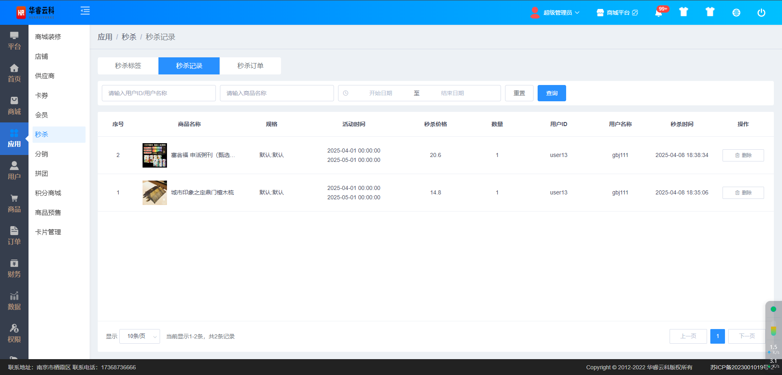Image resolution: width=782 pixels, height=375 pixels.
Task: Click the 重置 reset button
Action: [x=519, y=93]
